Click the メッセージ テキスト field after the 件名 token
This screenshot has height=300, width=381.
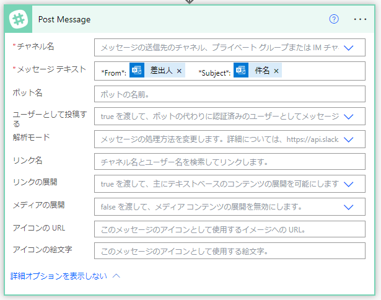[319, 71]
